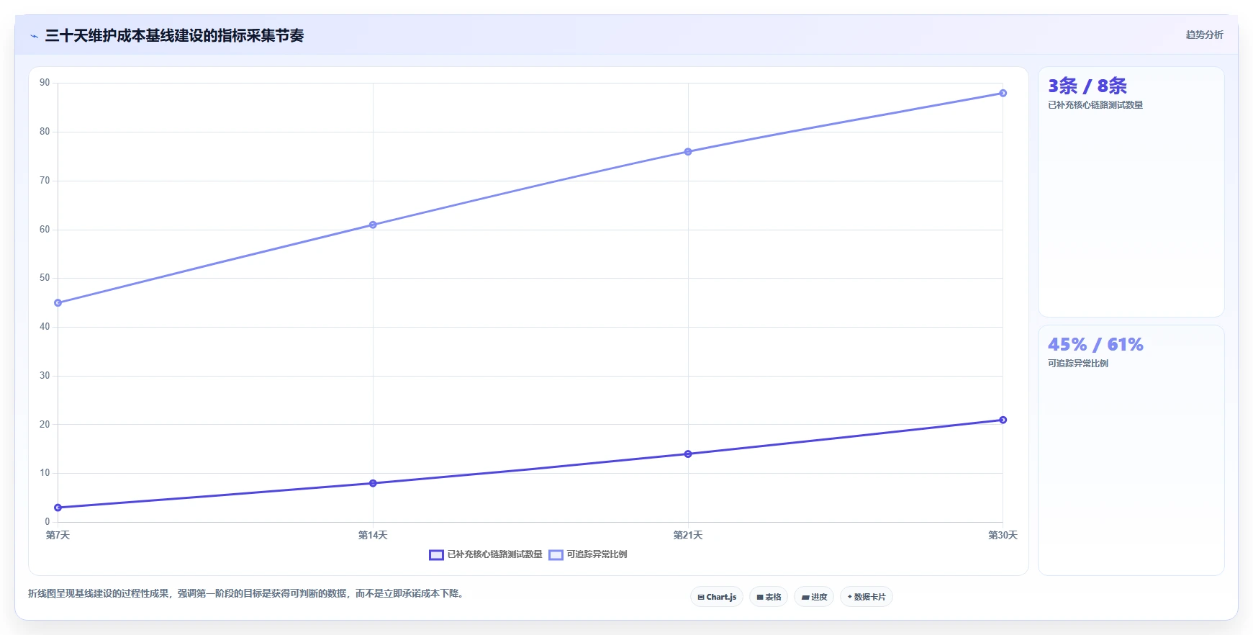Screen dimensions: 1253x635
Task: Click the y-axis value 80
Action: point(45,132)
